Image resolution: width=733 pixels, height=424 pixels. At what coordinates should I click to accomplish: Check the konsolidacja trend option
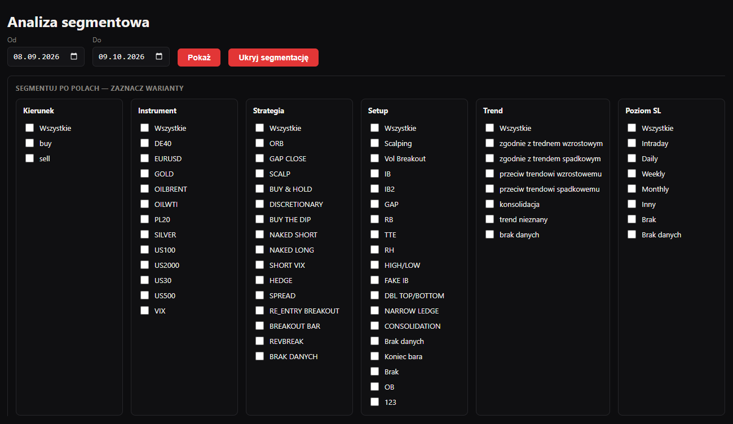[490, 204]
